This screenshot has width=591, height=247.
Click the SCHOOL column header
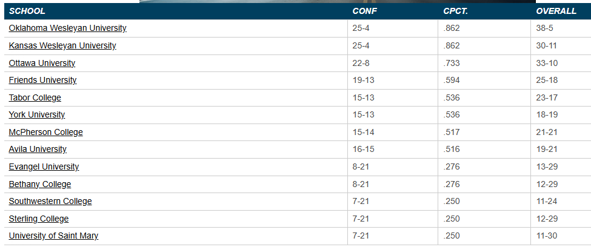[x=27, y=11]
